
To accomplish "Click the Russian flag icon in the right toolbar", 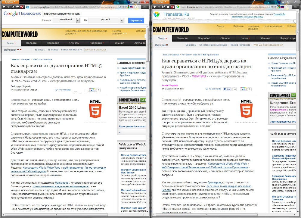I will [283, 7].
